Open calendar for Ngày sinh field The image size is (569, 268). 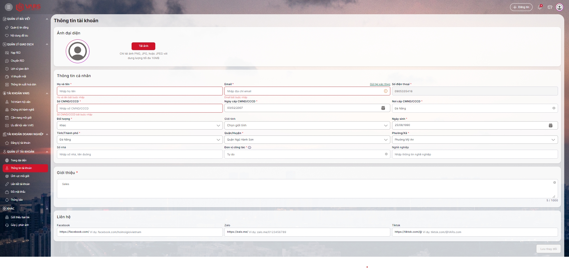pyautogui.click(x=551, y=125)
